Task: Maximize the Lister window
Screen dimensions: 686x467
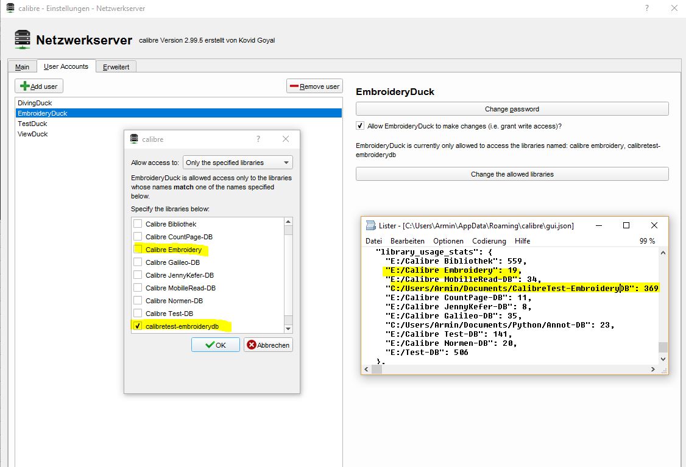Action: point(626,226)
